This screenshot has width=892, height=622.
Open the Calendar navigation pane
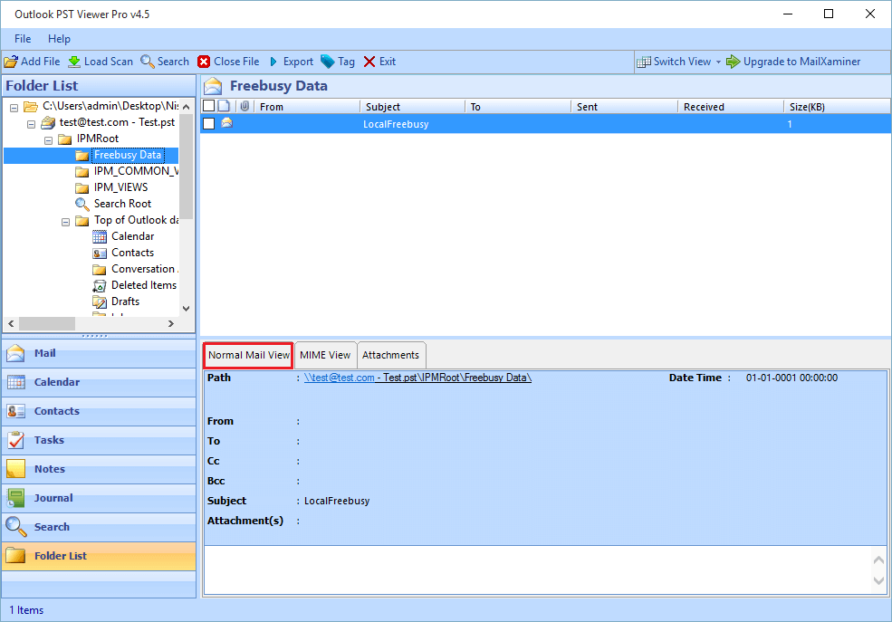[x=99, y=382]
